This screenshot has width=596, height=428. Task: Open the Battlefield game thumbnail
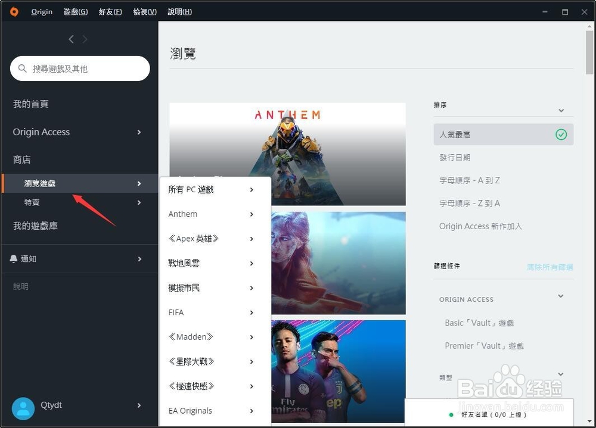click(x=339, y=263)
